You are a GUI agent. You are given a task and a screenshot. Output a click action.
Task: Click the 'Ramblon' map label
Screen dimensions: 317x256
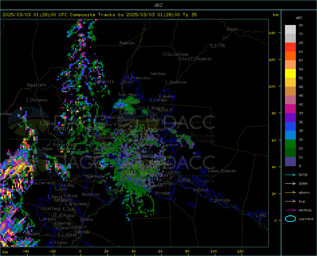127,43
